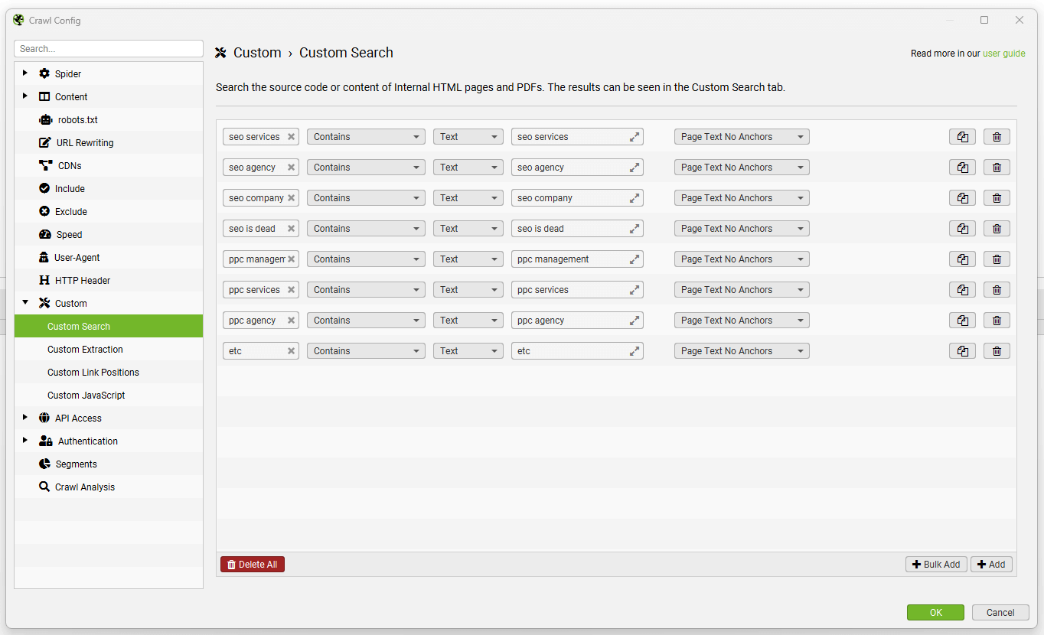1044x635 pixels.
Task: Expand the Spider section in the sidebar
Action: click(x=25, y=73)
